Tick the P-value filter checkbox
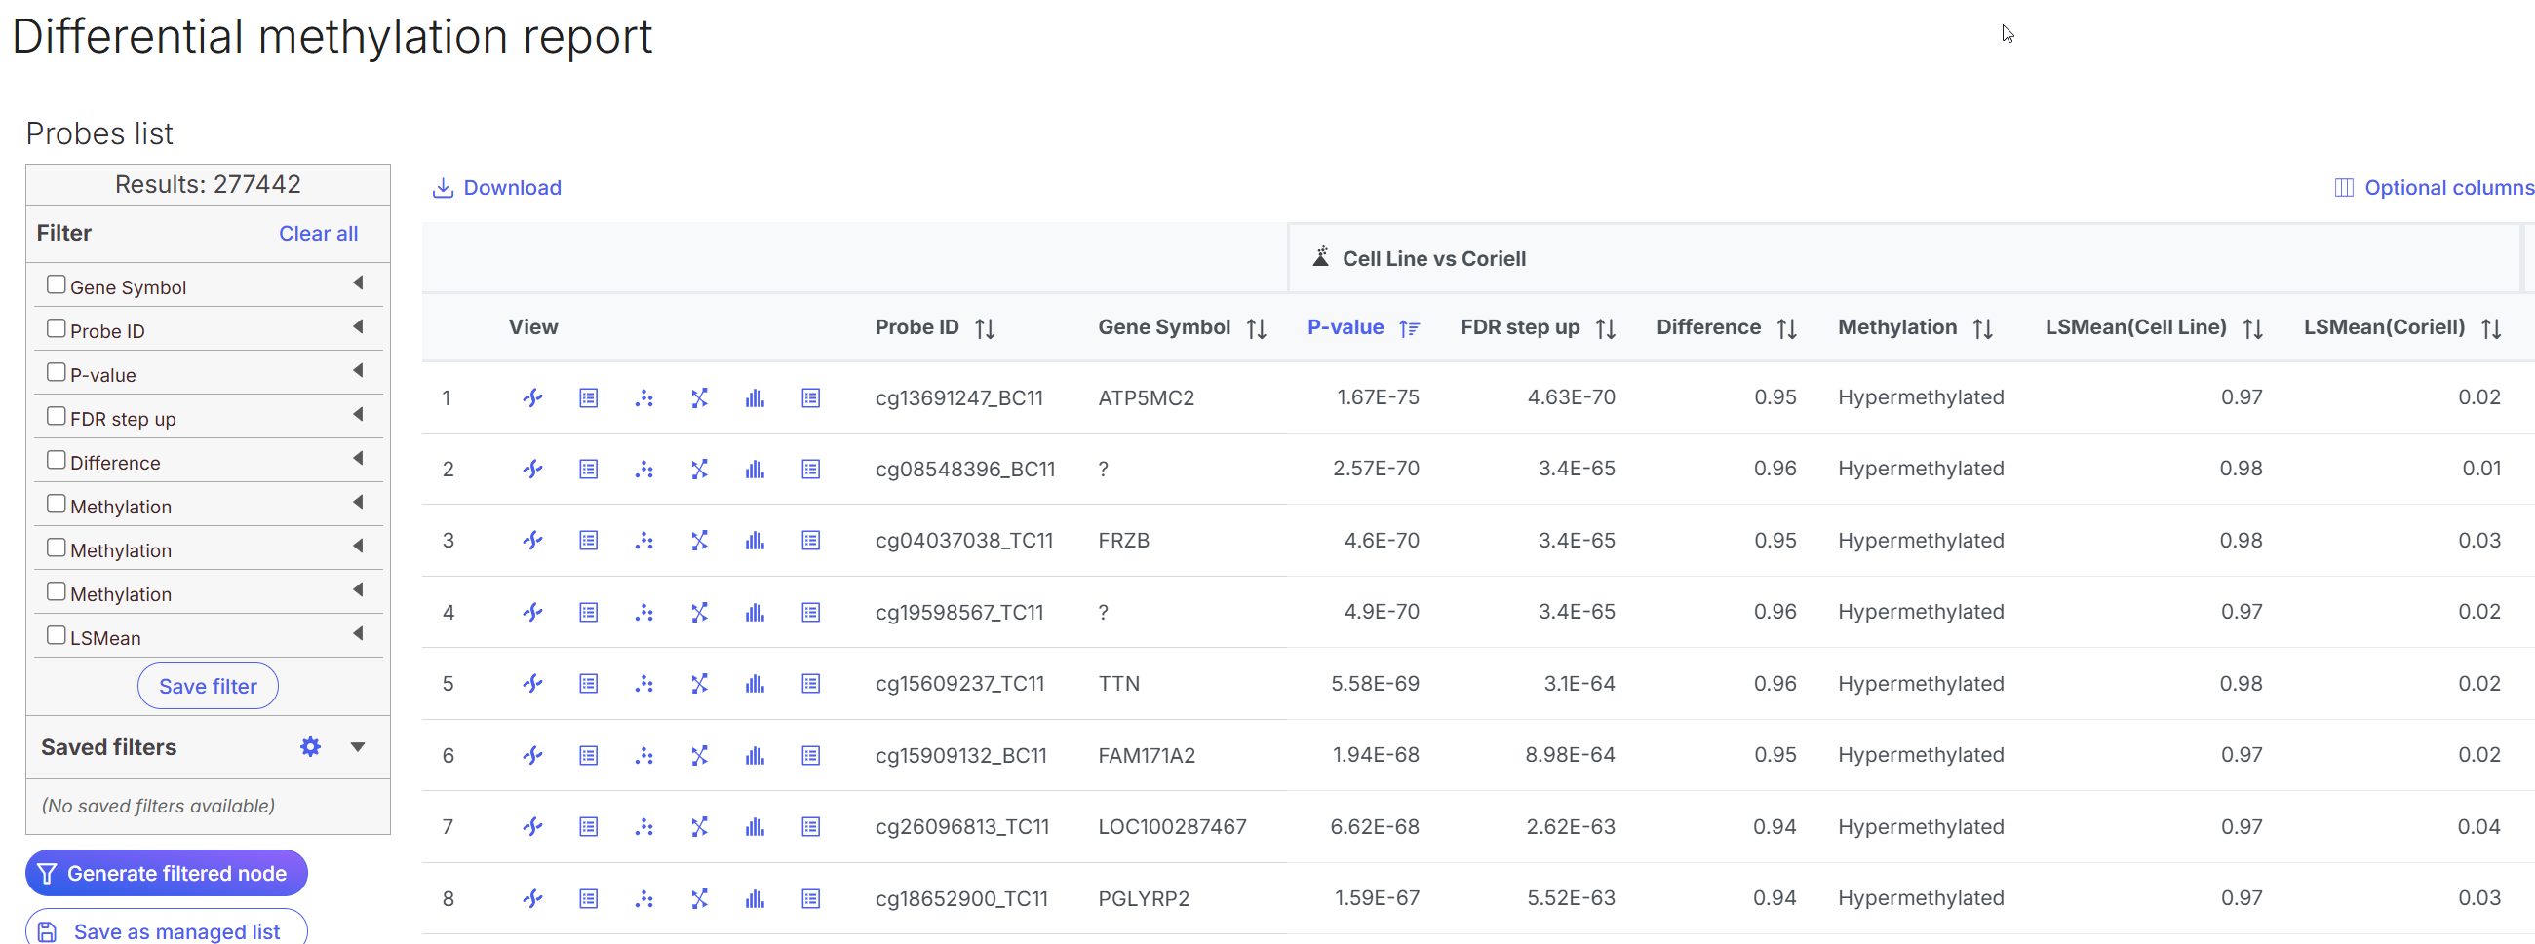Screen dimensions: 2535x944 (57, 373)
